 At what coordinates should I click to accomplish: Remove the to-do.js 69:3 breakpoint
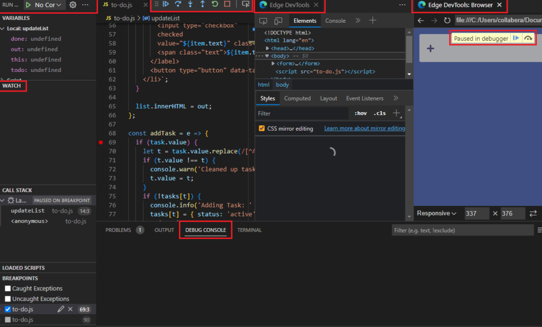[x=70, y=309]
